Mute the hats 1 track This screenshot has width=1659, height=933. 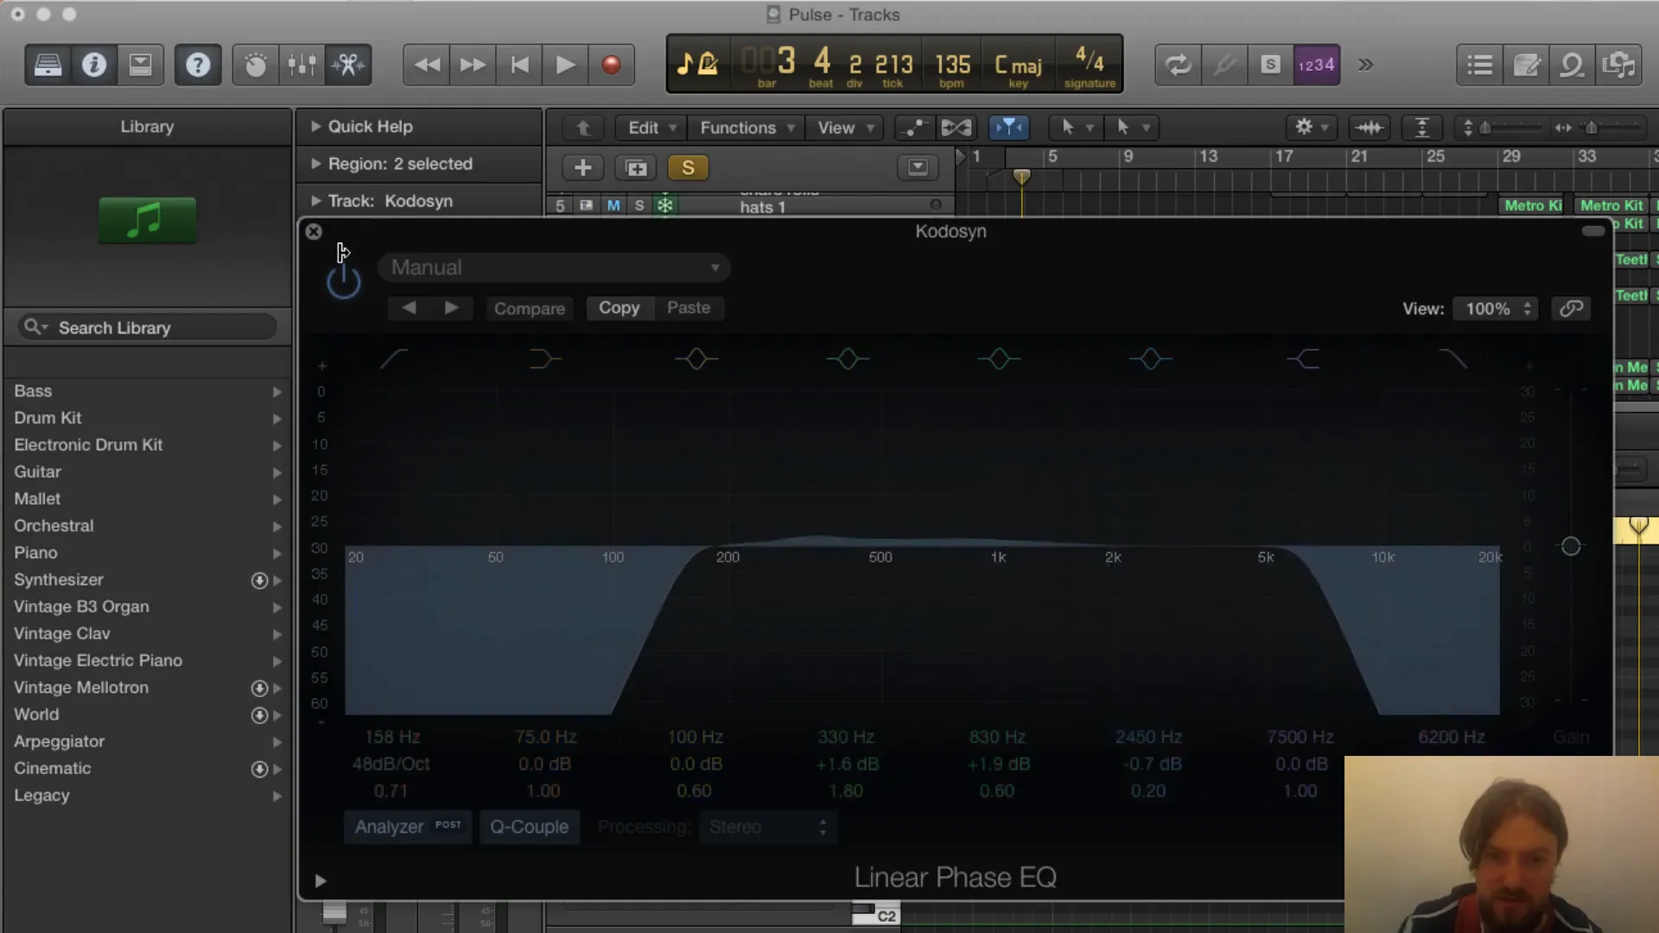click(x=613, y=206)
